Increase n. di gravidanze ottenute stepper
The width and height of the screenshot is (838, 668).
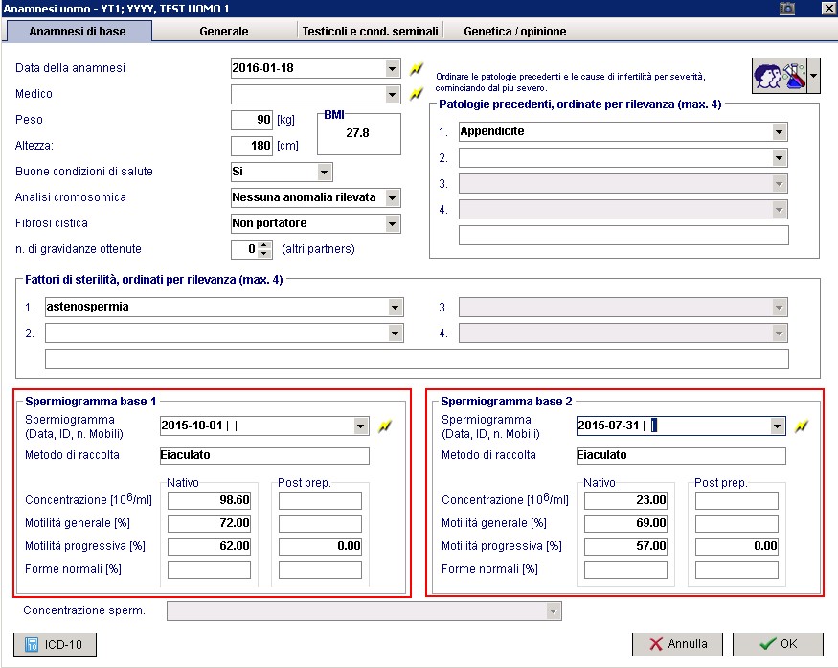264,245
